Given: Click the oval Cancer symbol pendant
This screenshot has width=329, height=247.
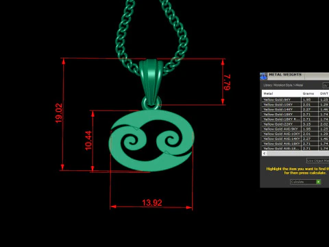Looking at the screenshot, I should (x=151, y=141).
